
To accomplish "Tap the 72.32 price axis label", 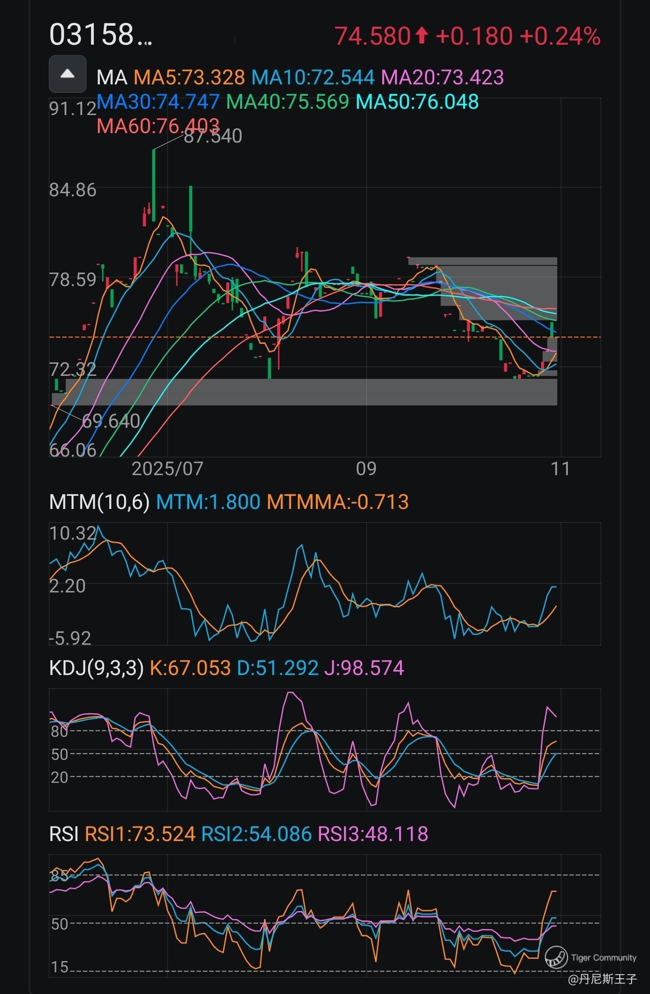I will click(x=73, y=370).
